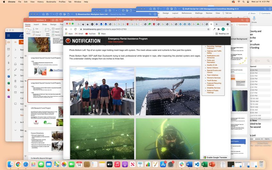The image size is (272, 170).
Task: Open Finder from the Dock
Action: tap(11, 164)
